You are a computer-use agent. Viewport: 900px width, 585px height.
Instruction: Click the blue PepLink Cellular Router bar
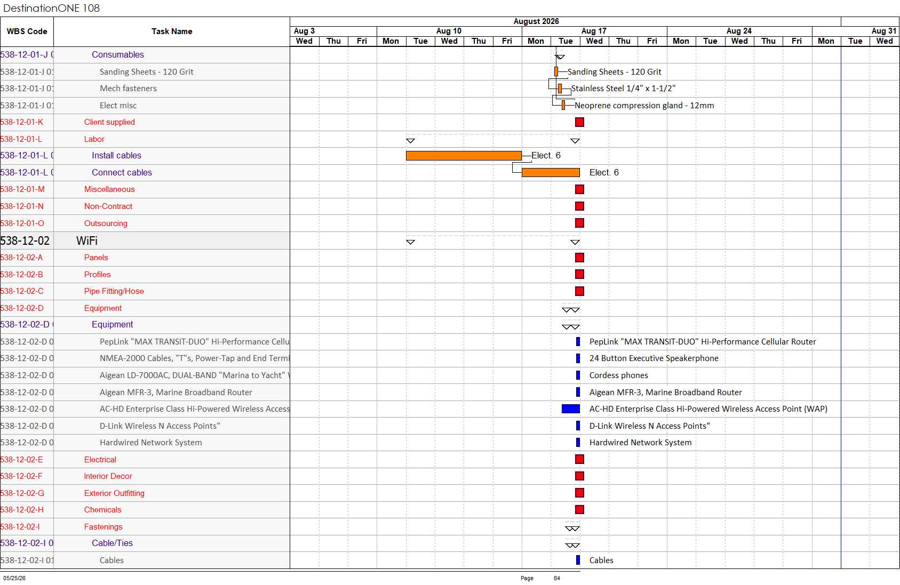(x=578, y=342)
